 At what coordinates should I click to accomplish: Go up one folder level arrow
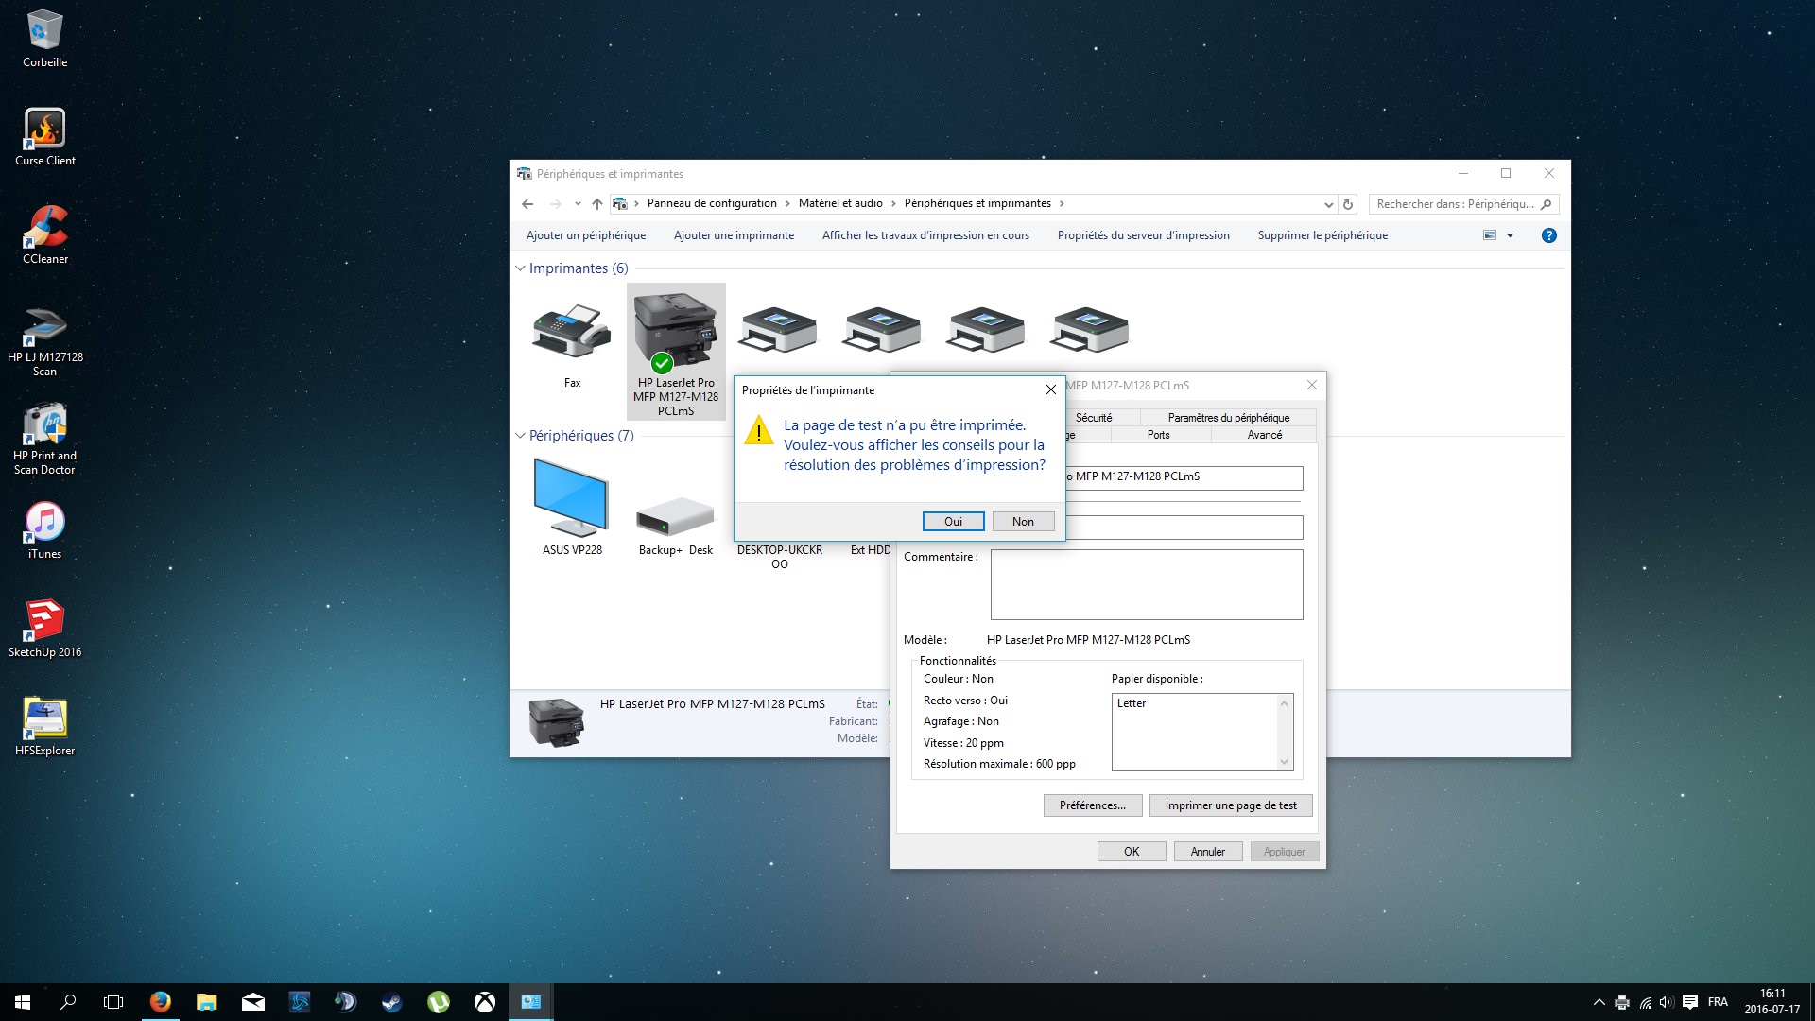point(596,204)
